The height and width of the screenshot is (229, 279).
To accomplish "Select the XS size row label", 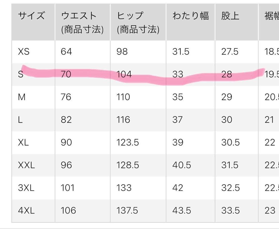I will point(24,52).
